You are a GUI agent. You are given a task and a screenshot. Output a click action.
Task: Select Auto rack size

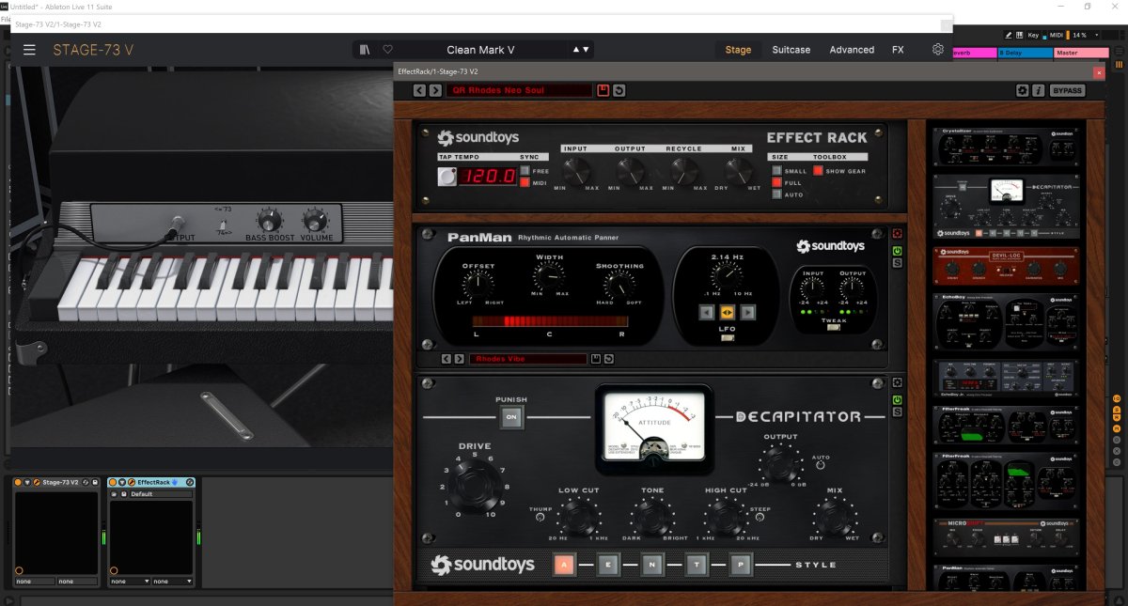tap(776, 194)
